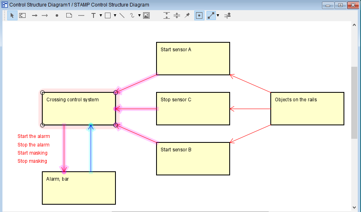Select the Stop sensor C block
Viewport: 361px width, 212px height.
coord(193,109)
